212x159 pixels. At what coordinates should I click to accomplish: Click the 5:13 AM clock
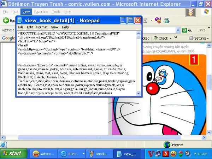click(201, 154)
